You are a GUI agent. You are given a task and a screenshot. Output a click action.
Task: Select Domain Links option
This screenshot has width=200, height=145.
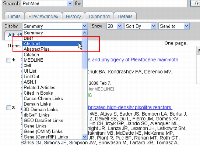click(52, 104)
